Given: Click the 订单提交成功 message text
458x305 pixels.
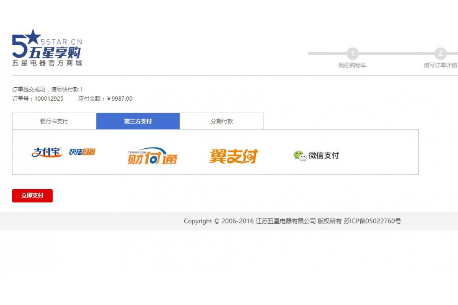Looking at the screenshot, I should [x=48, y=90].
